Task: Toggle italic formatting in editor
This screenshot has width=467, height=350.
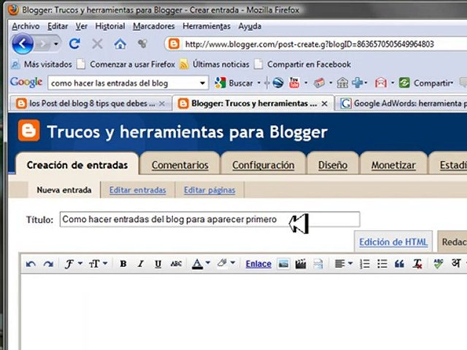Action: click(x=141, y=263)
